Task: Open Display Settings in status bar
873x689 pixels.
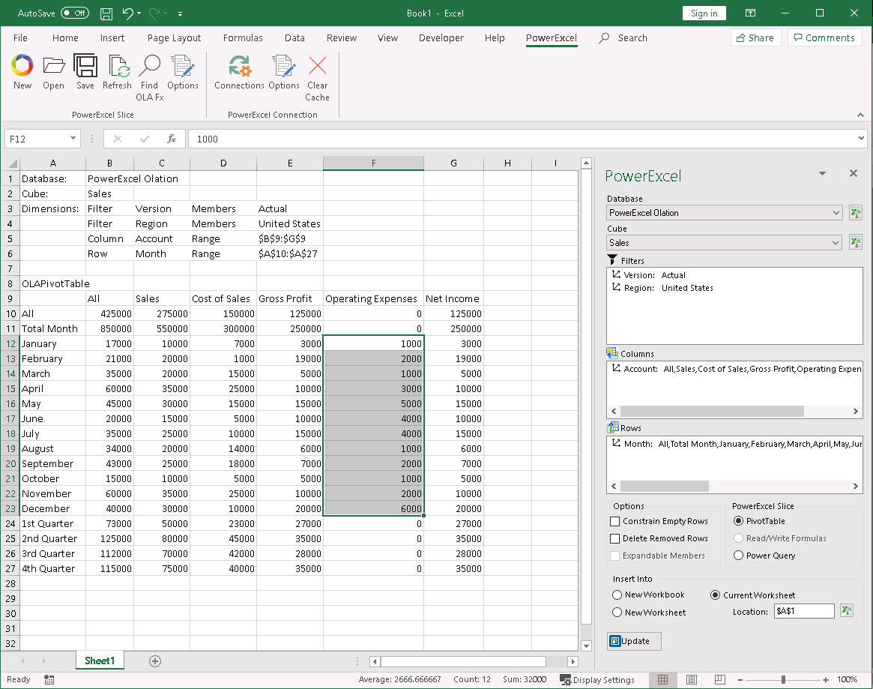Action: (x=597, y=679)
